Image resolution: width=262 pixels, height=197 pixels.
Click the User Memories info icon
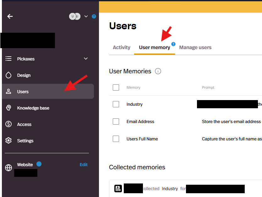(158, 71)
